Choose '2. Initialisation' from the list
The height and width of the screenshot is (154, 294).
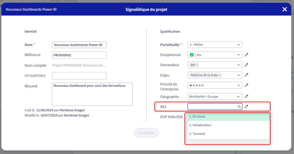(228, 125)
